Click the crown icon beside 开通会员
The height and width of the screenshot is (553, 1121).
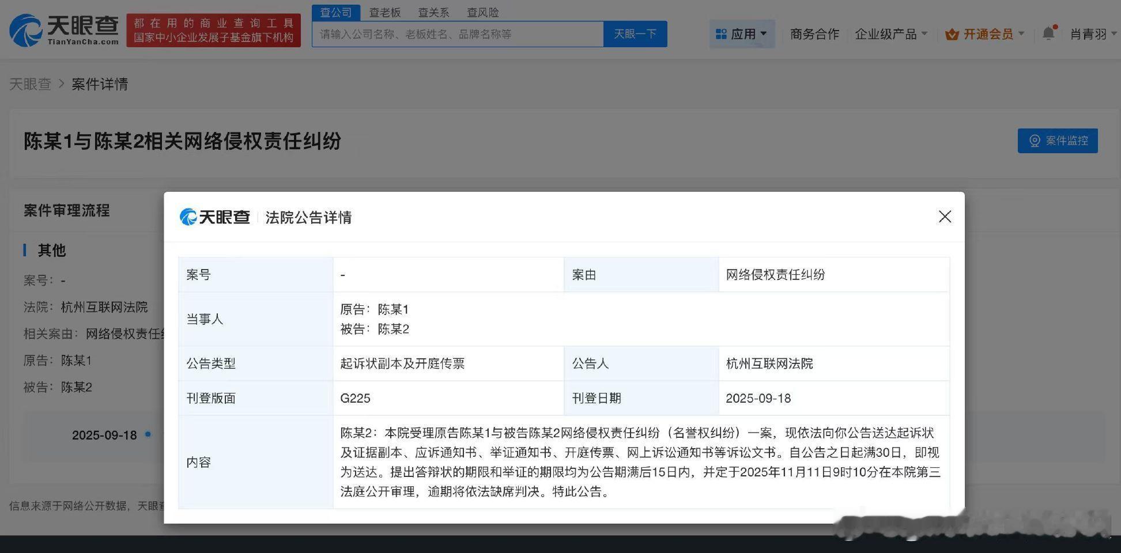click(952, 35)
